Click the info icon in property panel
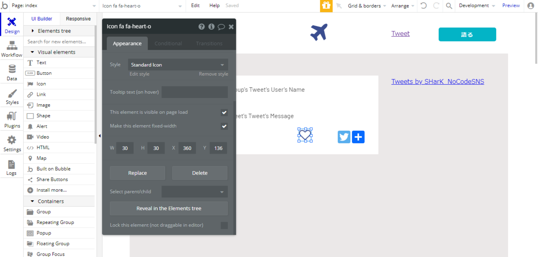Screen dimensions: 538x257 (x=211, y=27)
